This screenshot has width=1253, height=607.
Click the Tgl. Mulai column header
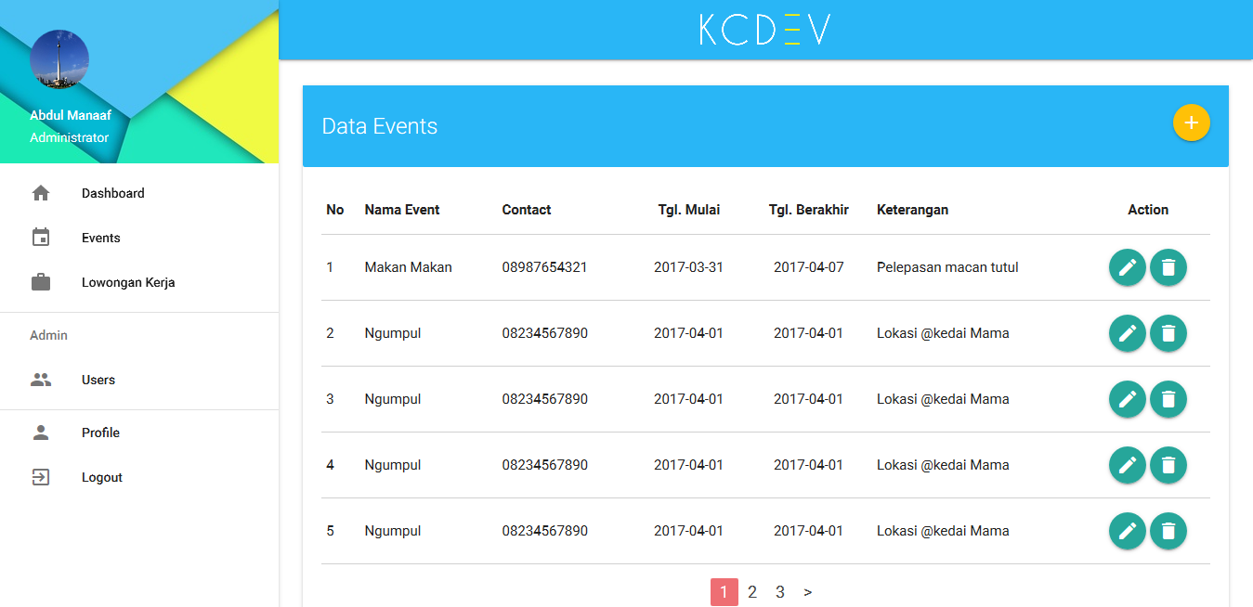pos(689,210)
